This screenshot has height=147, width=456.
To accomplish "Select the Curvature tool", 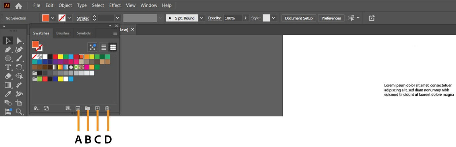I will tap(19, 50).
